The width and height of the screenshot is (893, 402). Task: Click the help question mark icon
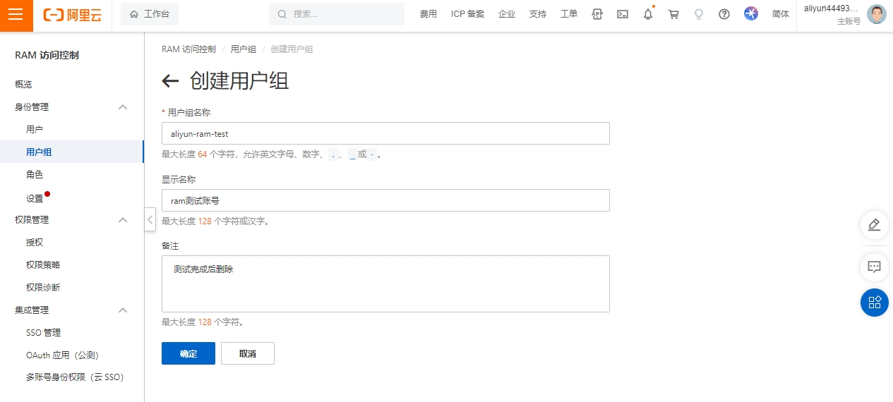(x=724, y=14)
